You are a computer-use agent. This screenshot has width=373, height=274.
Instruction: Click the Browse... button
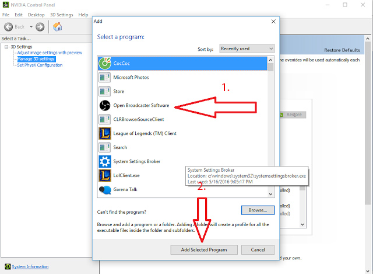point(258,210)
